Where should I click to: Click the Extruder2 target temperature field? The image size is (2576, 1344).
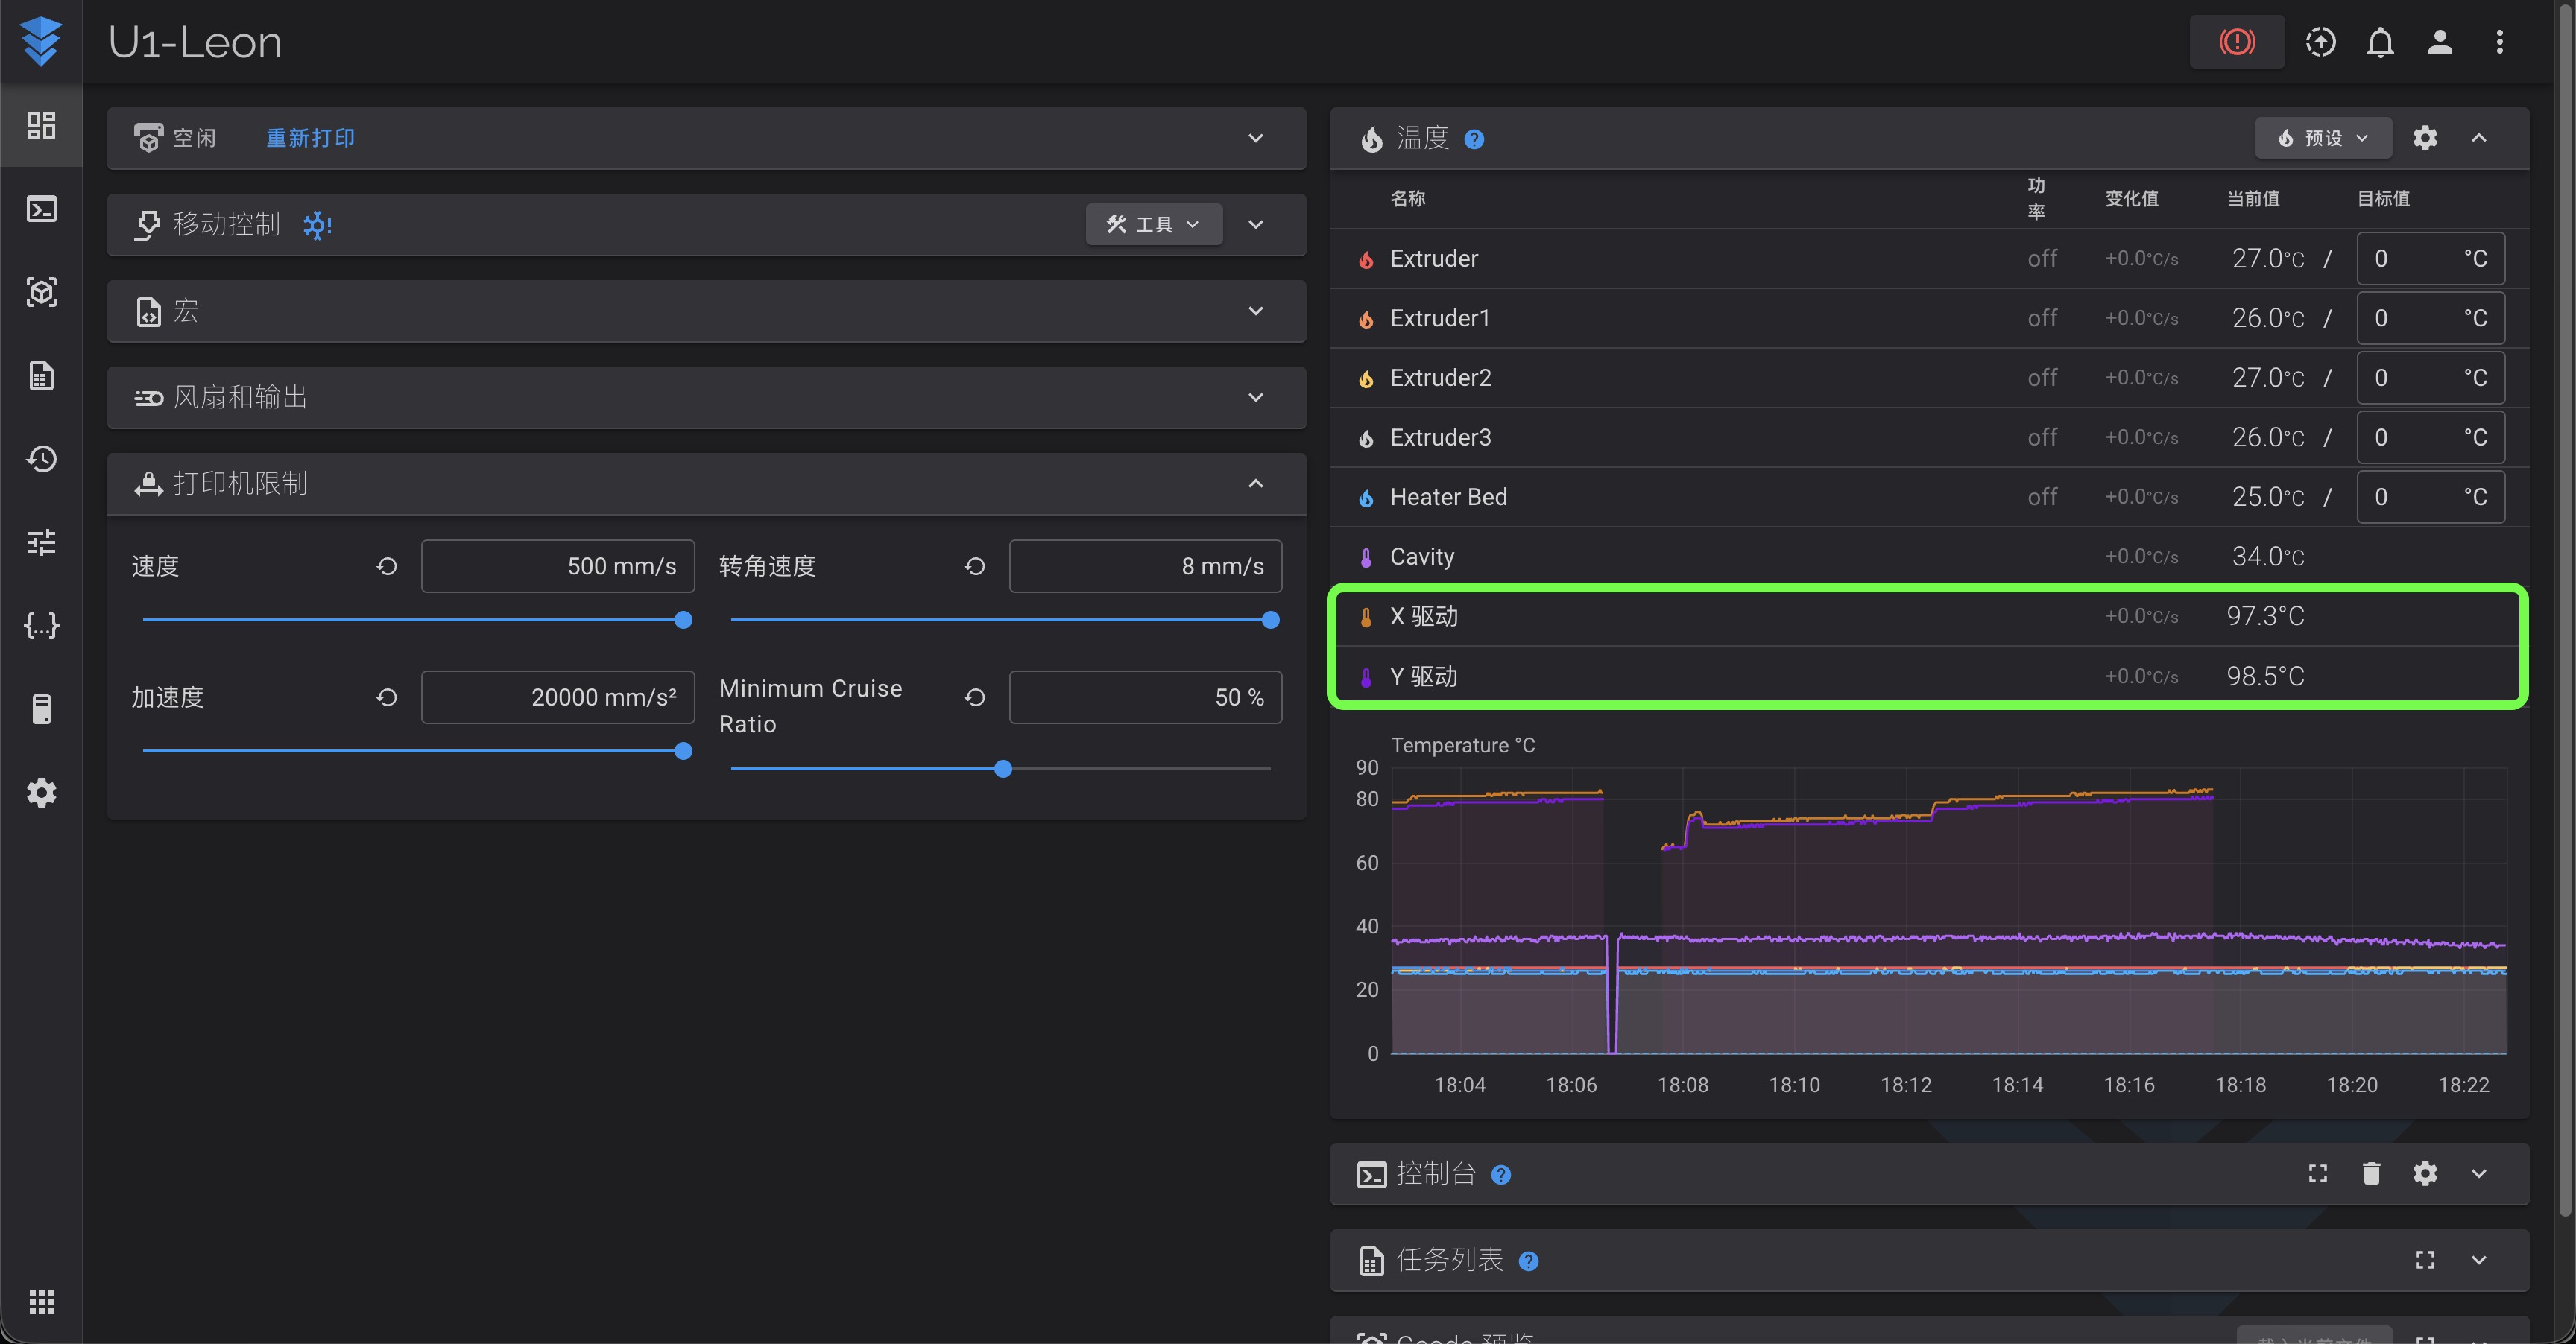tap(2430, 378)
